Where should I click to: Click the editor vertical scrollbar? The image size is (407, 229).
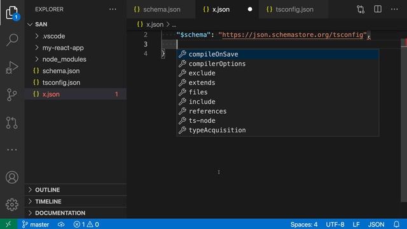[x=404, y=120]
